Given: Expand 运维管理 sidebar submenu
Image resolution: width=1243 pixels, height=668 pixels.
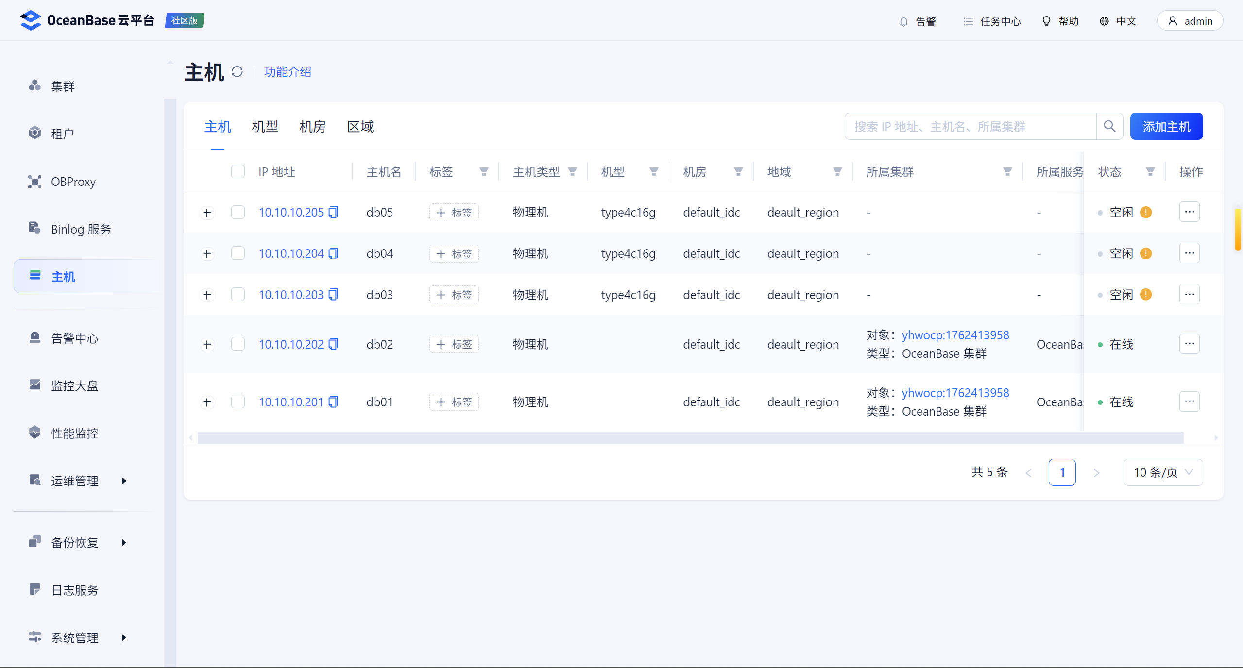Looking at the screenshot, I should [75, 481].
